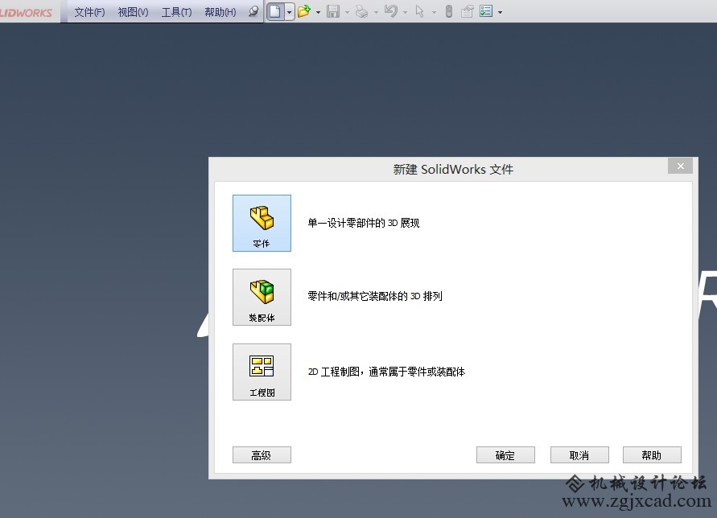The height and width of the screenshot is (518, 717).
Task: Confirm with the 确定 button
Action: [505, 455]
